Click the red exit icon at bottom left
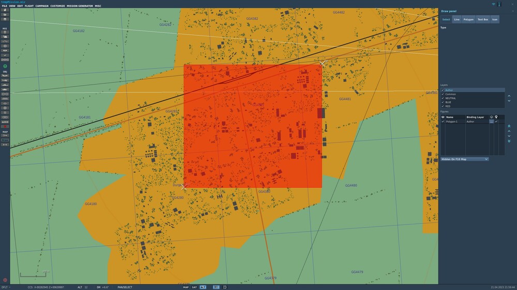The height and width of the screenshot is (290, 517). tap(5, 280)
